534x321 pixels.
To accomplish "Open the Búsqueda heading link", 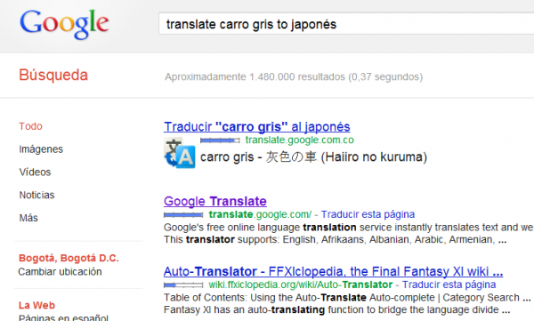I will pos(53,75).
